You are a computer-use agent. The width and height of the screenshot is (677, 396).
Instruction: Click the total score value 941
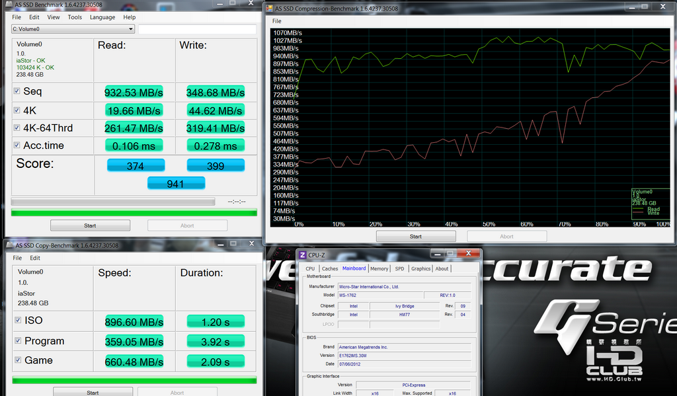click(x=176, y=184)
